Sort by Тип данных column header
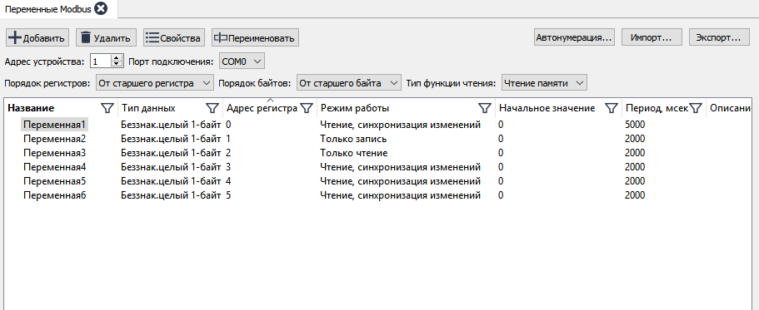Screen dimensions: 759x310 148,108
